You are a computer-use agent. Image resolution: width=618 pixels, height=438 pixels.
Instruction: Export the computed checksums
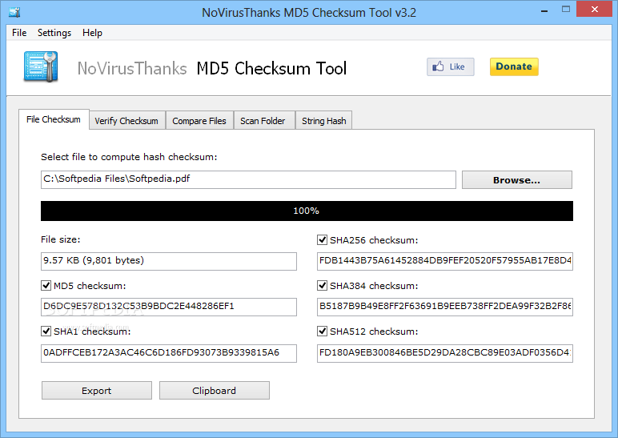[97, 390]
